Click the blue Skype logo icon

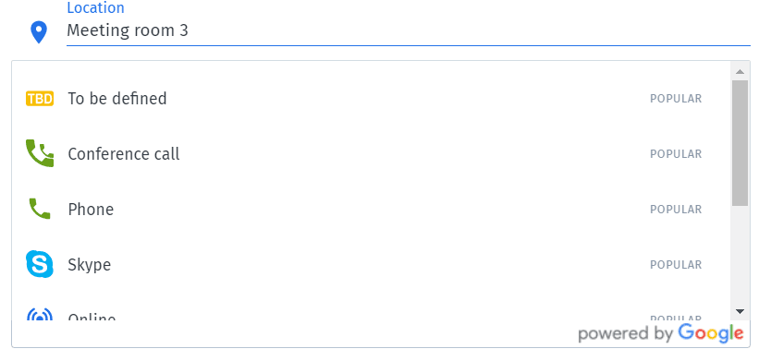(40, 264)
